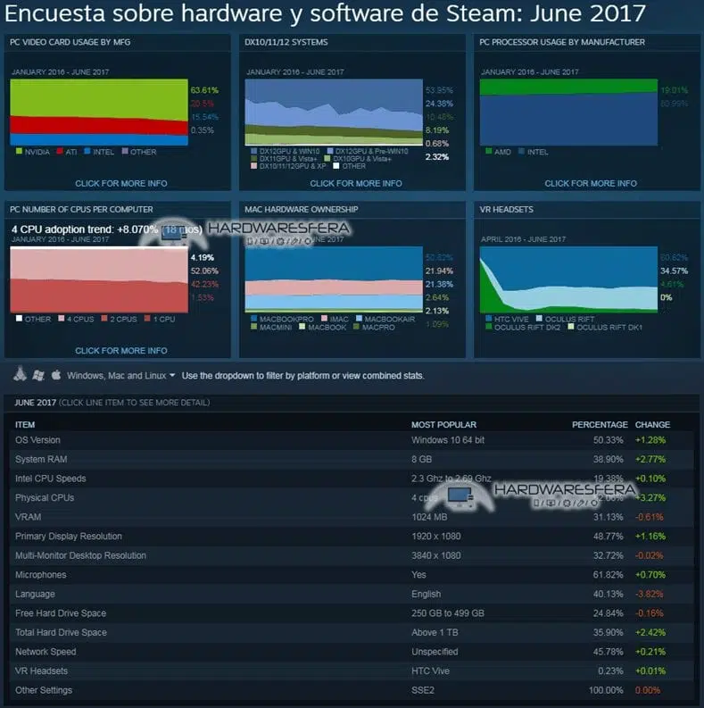The image size is (704, 708).
Task: Click more info under CPUs per computer
Action: [x=121, y=351]
